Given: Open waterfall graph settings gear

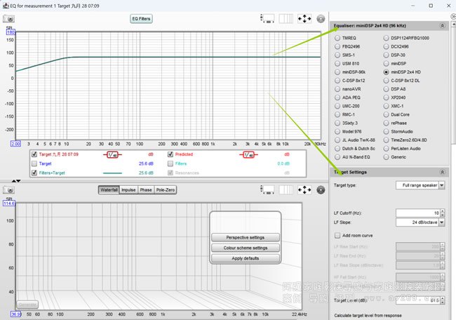Looking at the screenshot, I should click(321, 189).
